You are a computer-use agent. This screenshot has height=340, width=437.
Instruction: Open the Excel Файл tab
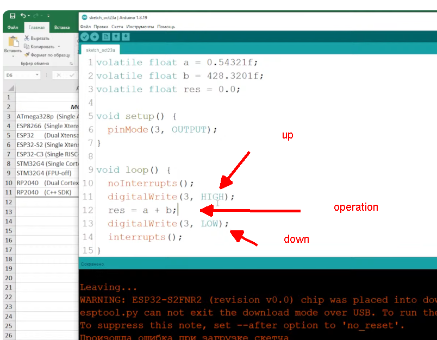coord(13,28)
